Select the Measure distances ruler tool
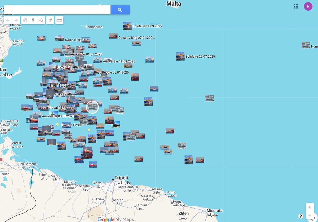318x222 pixels. click(59, 20)
